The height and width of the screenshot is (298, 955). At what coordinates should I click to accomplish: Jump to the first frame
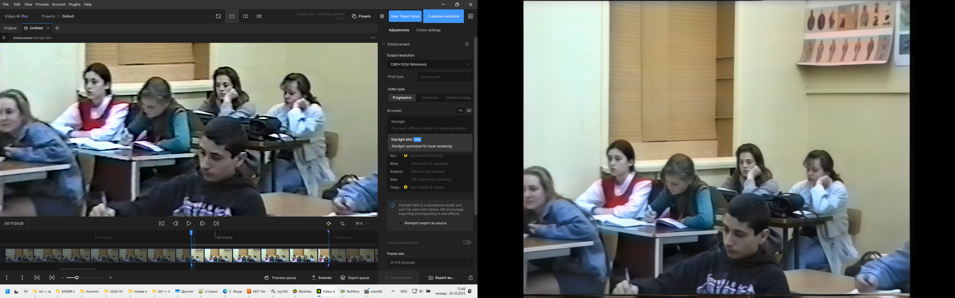(162, 224)
